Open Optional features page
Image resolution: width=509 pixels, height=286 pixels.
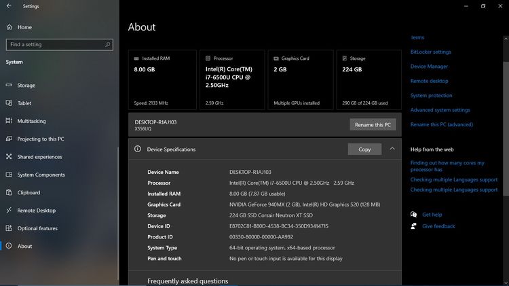pyautogui.click(x=37, y=228)
